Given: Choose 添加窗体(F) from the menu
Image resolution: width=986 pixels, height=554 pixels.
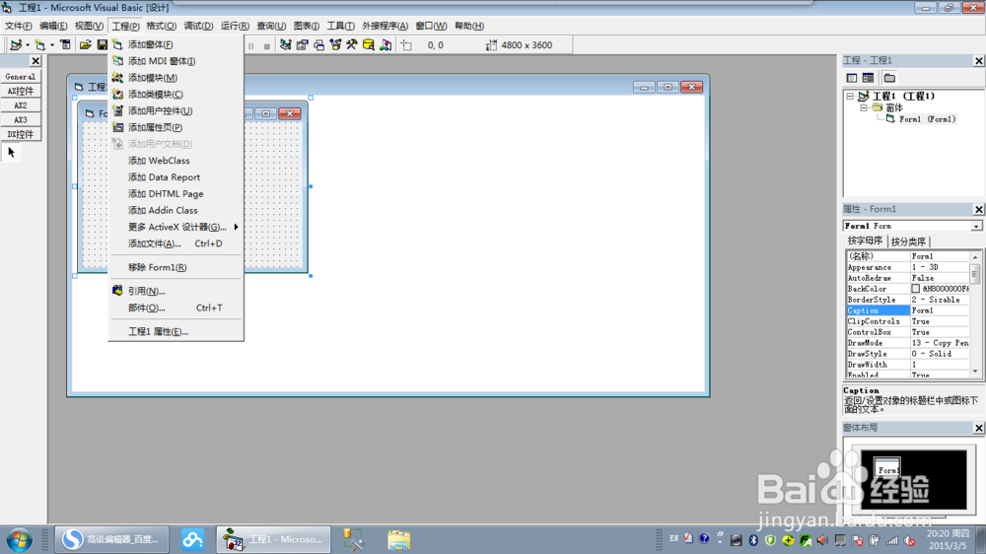Looking at the screenshot, I should 176,44.
